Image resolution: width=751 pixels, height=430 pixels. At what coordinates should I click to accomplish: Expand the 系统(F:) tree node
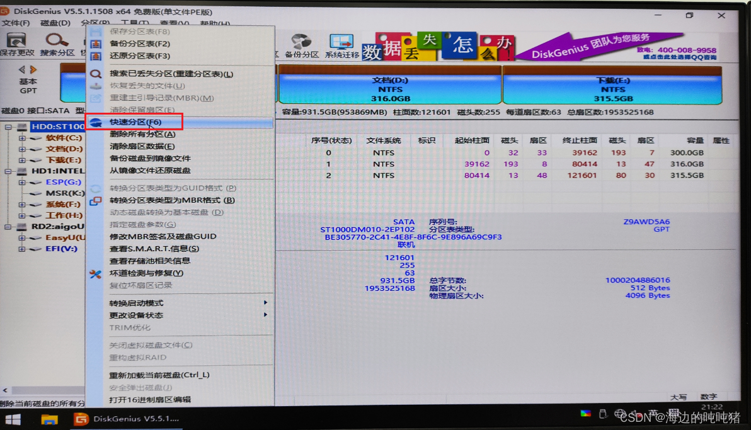pyautogui.click(x=22, y=205)
